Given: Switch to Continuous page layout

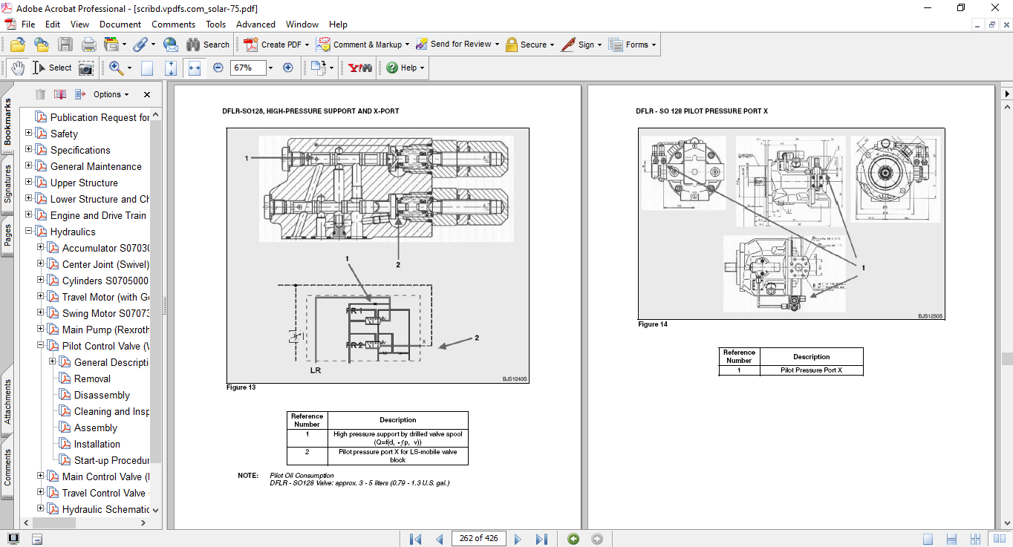Looking at the screenshot, I should pyautogui.click(x=950, y=539).
